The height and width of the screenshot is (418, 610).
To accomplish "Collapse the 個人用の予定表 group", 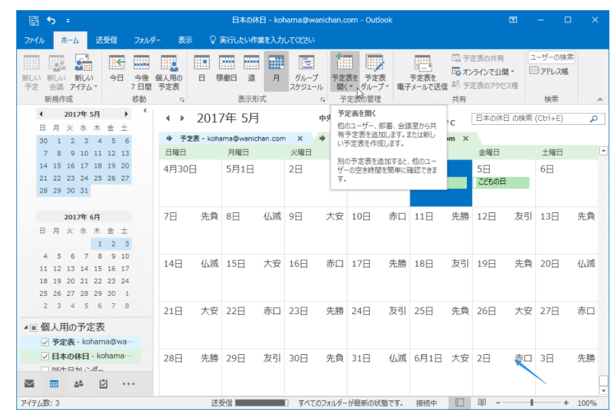I will click(26, 328).
